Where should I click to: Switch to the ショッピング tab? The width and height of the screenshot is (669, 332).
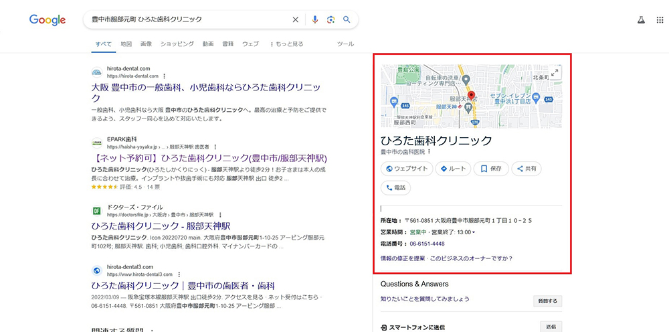pos(177,44)
